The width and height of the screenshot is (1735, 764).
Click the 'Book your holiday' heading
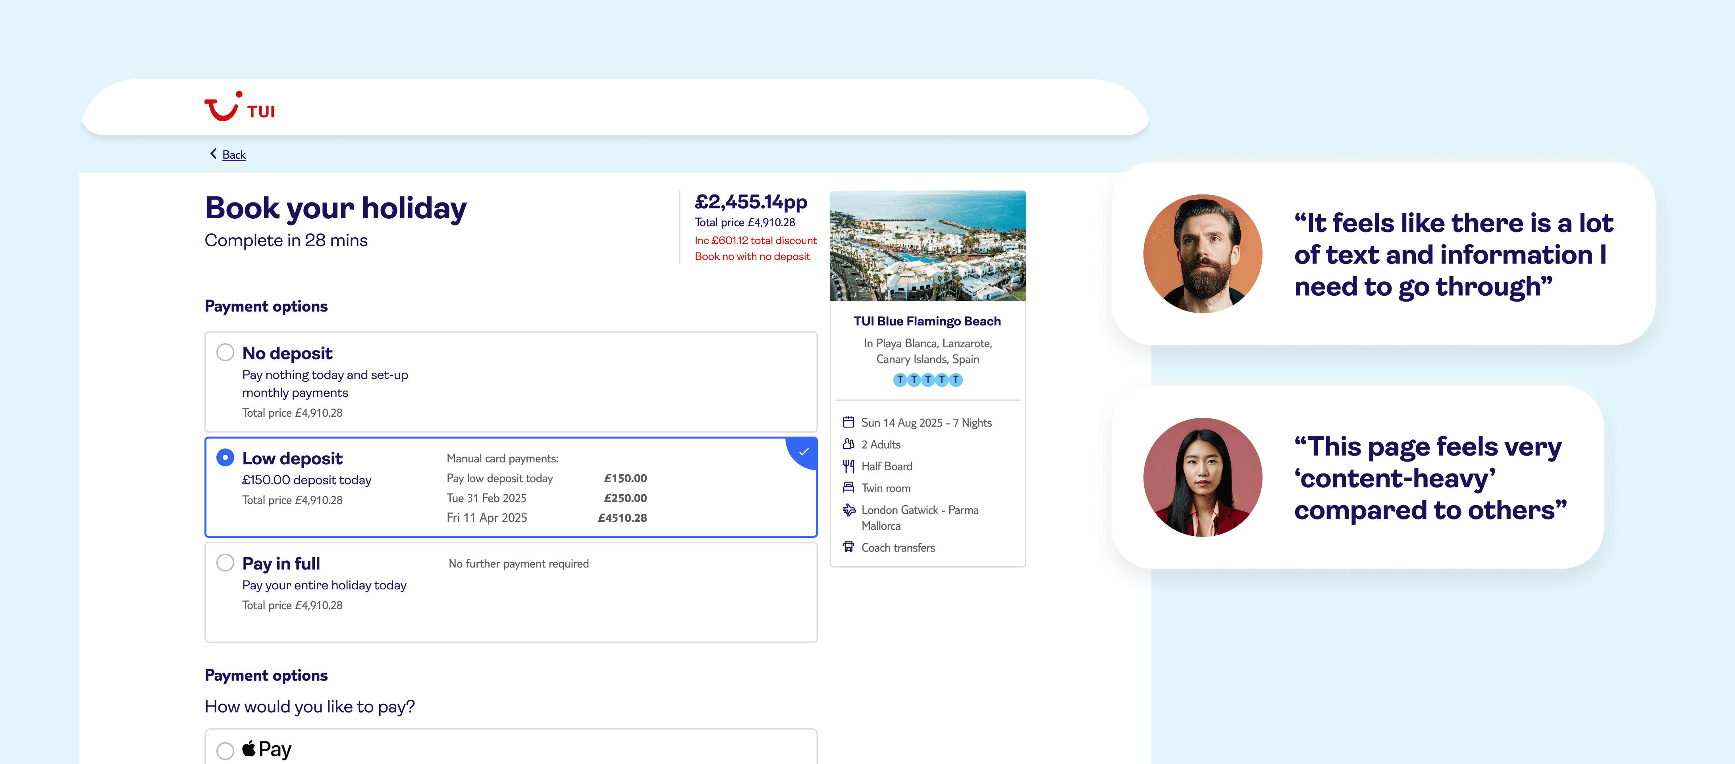335,208
